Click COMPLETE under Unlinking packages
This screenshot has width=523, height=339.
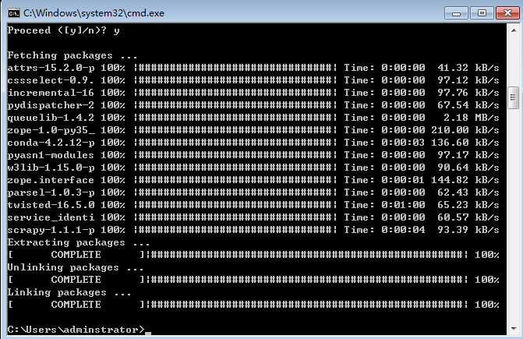76,280
